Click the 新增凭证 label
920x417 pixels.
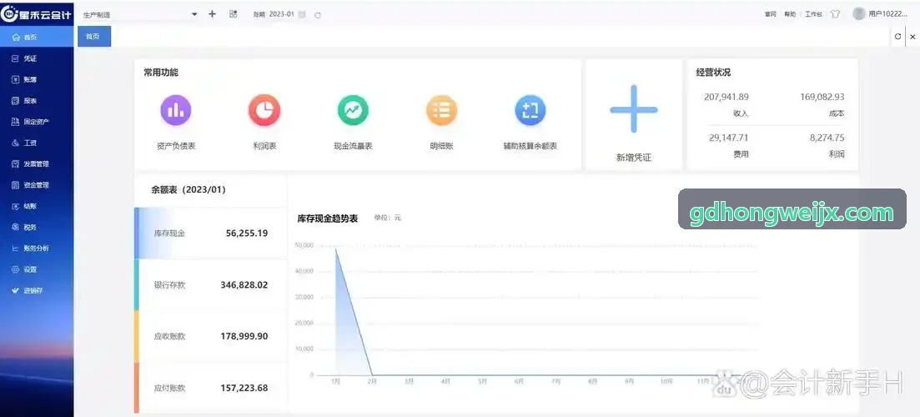point(634,158)
